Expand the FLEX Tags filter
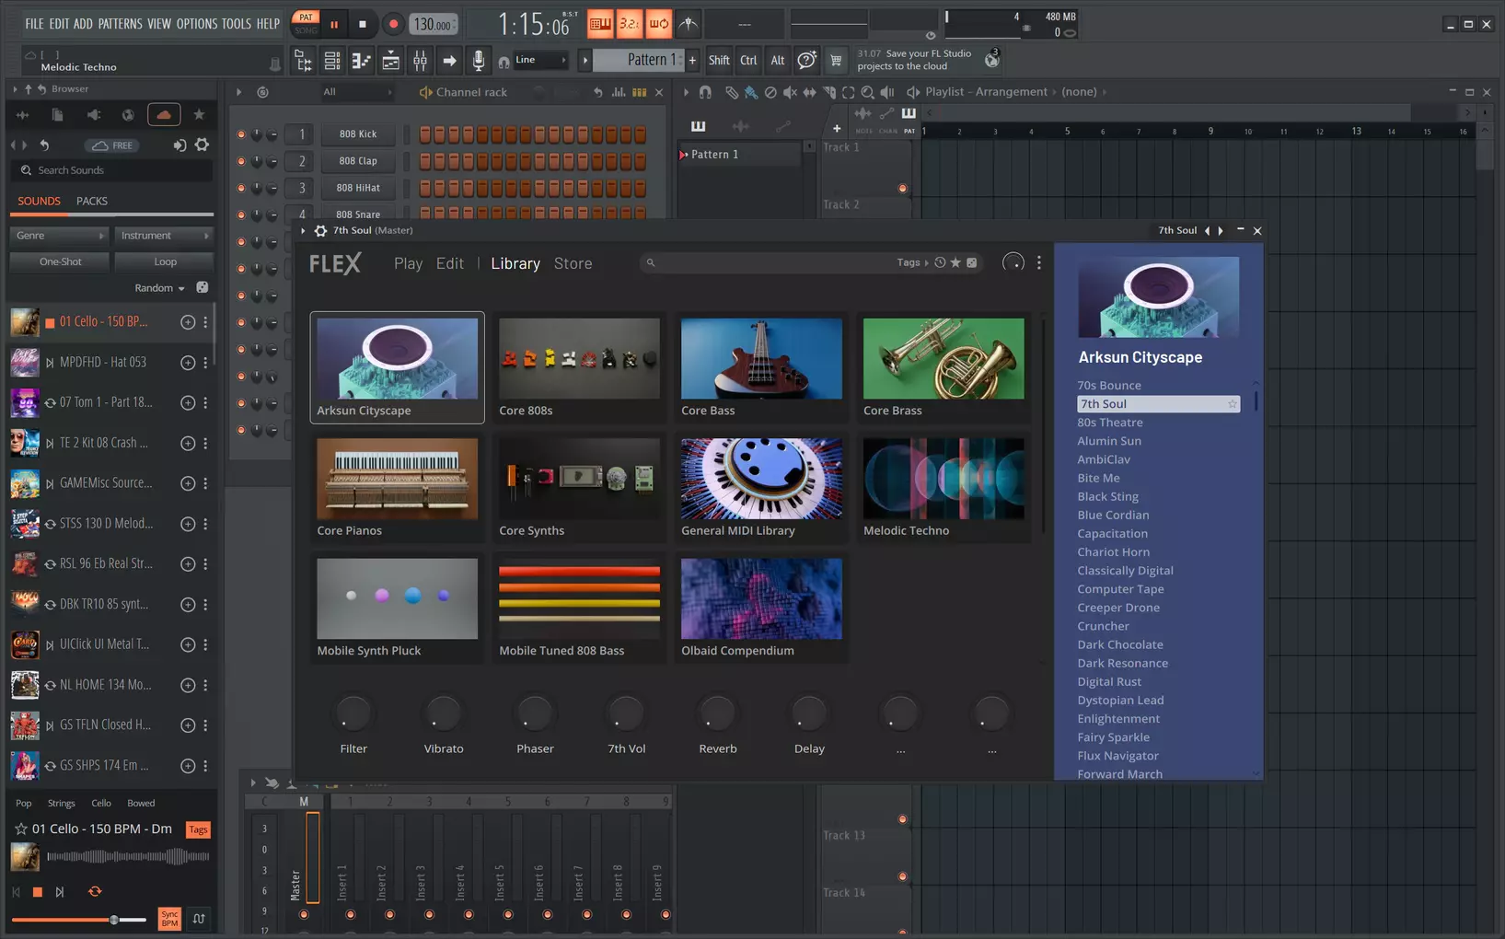The width and height of the screenshot is (1505, 939). (912, 263)
